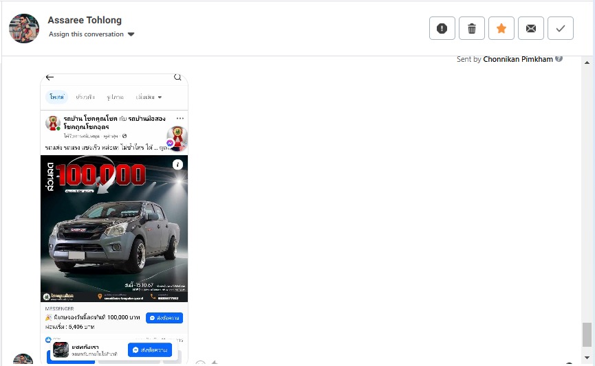Click the scrollbar up arrow

(x=587, y=62)
